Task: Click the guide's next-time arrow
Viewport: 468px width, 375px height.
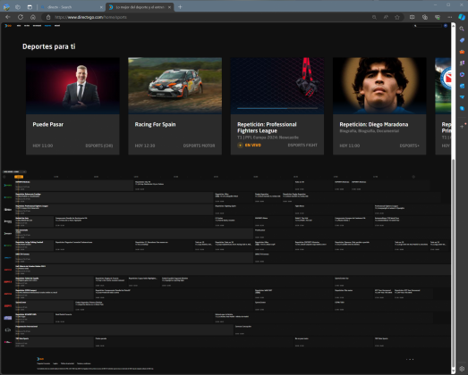Action: click(413, 177)
